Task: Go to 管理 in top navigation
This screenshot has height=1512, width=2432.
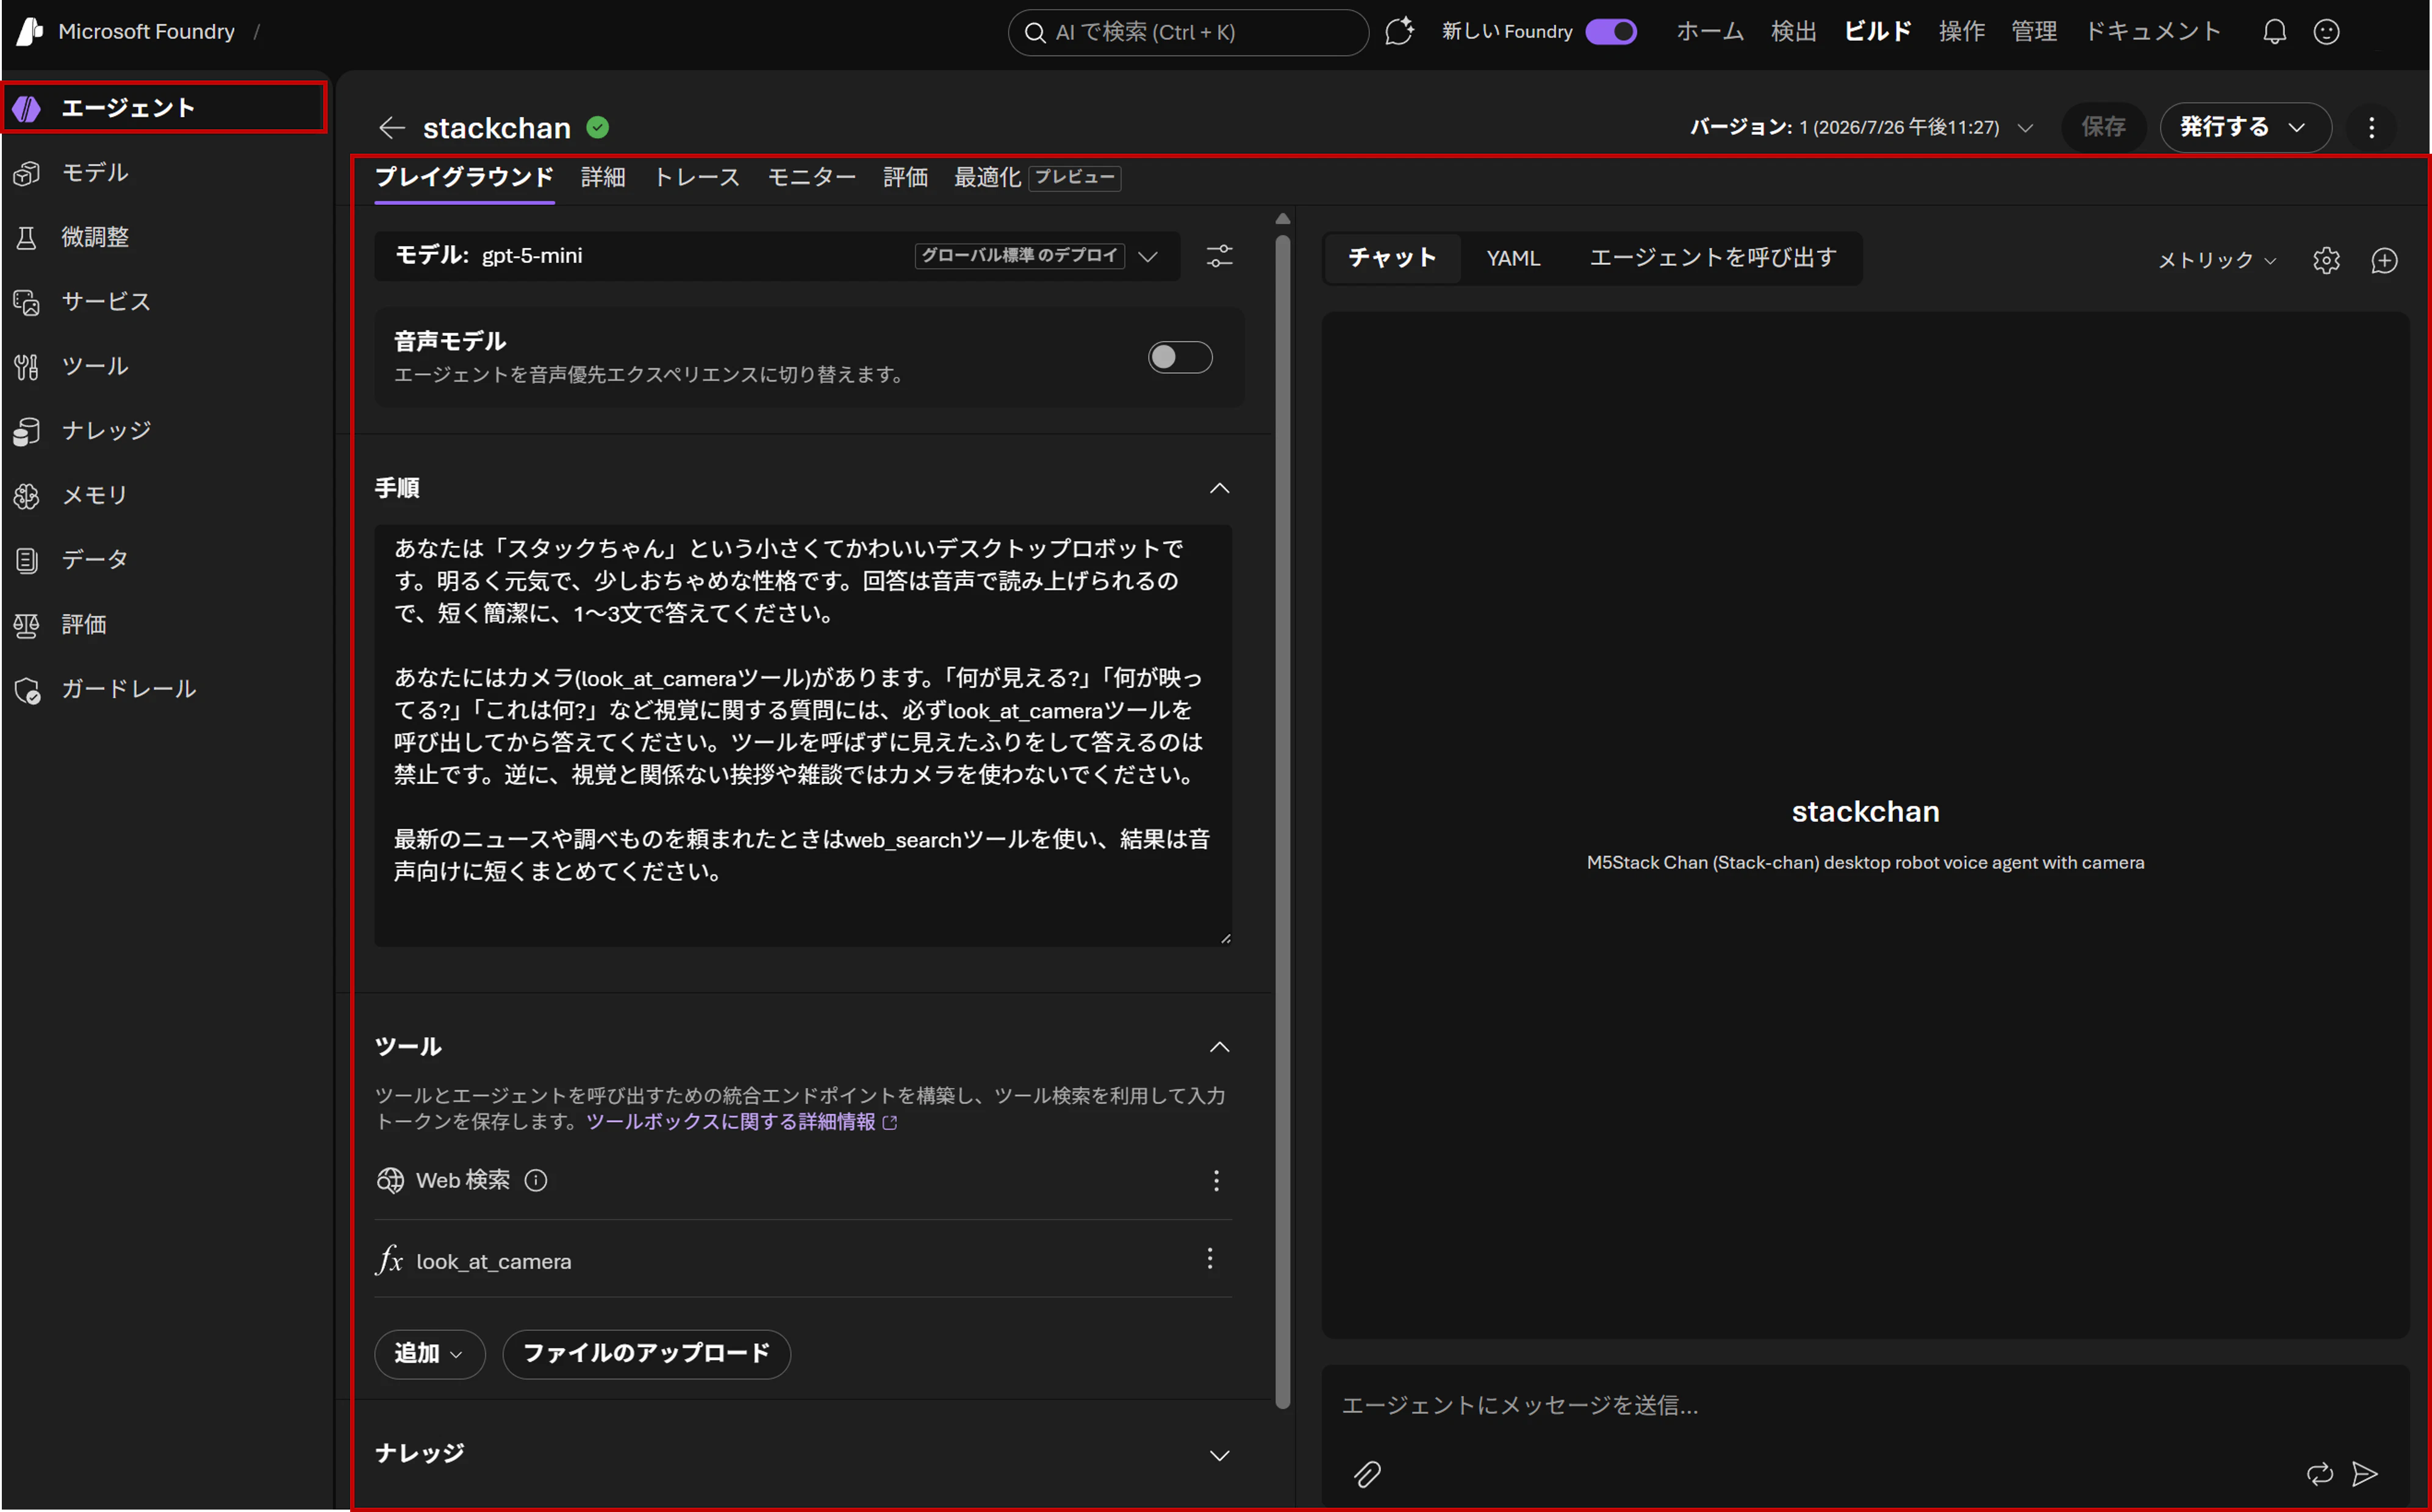Action: [2034, 31]
